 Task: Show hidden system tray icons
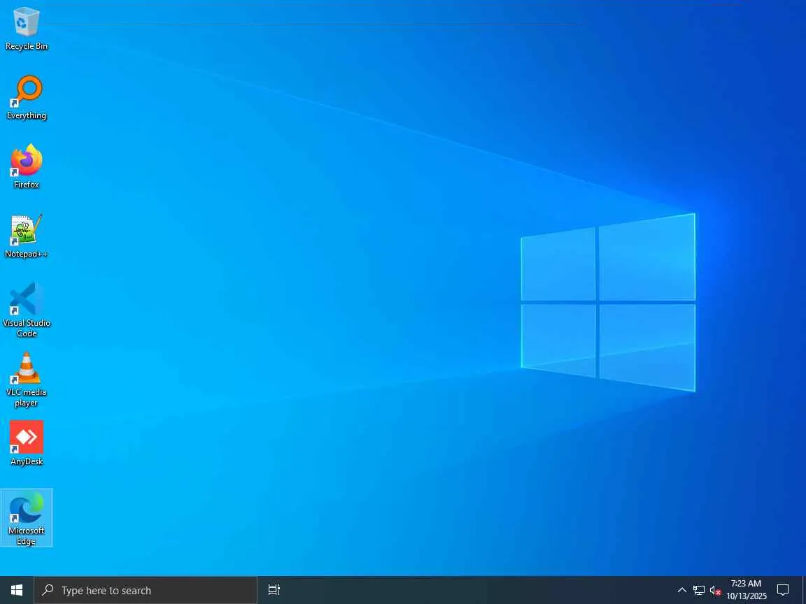681,590
